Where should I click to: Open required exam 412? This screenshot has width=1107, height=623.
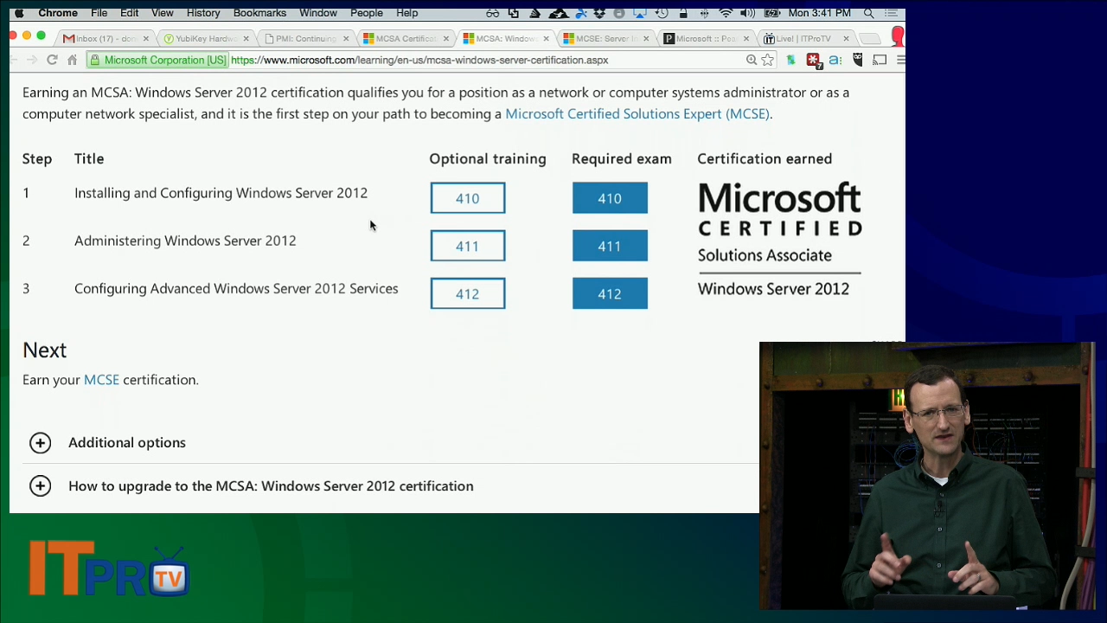610,293
